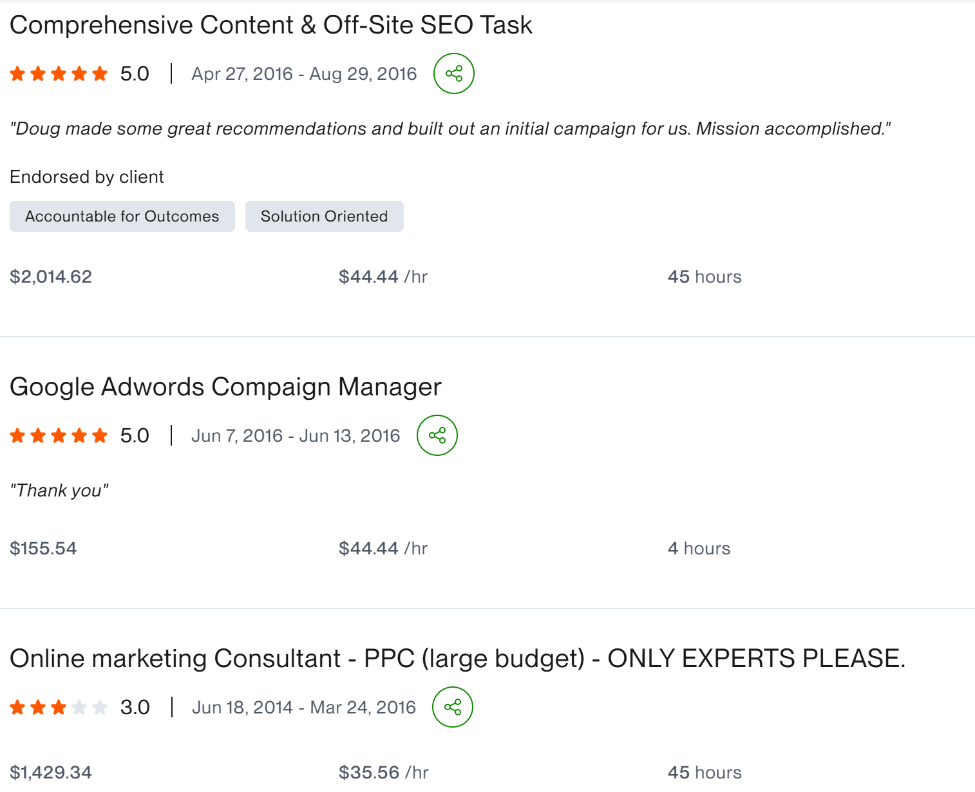Image resolution: width=975 pixels, height=792 pixels.
Task: Click the Apr 27, 2016 - Aug 29, 2016 date range
Action: tap(305, 74)
